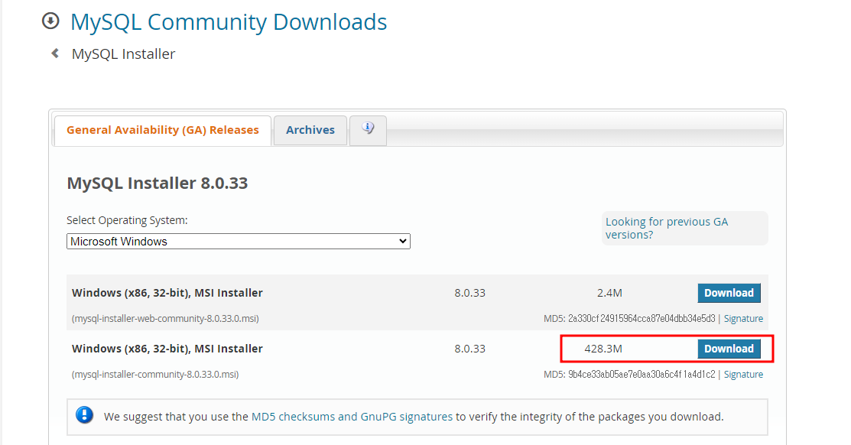Click MD5 hash starting with 9b4ce33
Image resolution: width=851 pixels, height=445 pixels.
[641, 375]
